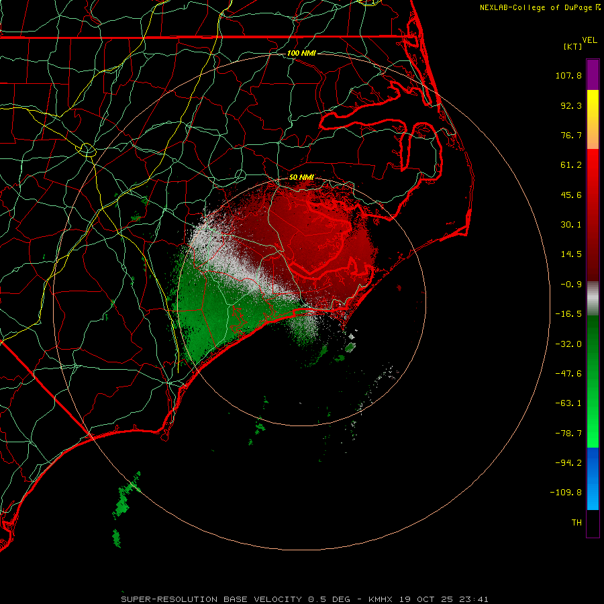The image size is (604, 604).
Task: Click the 100 NMI range ring label
Action: (301, 53)
